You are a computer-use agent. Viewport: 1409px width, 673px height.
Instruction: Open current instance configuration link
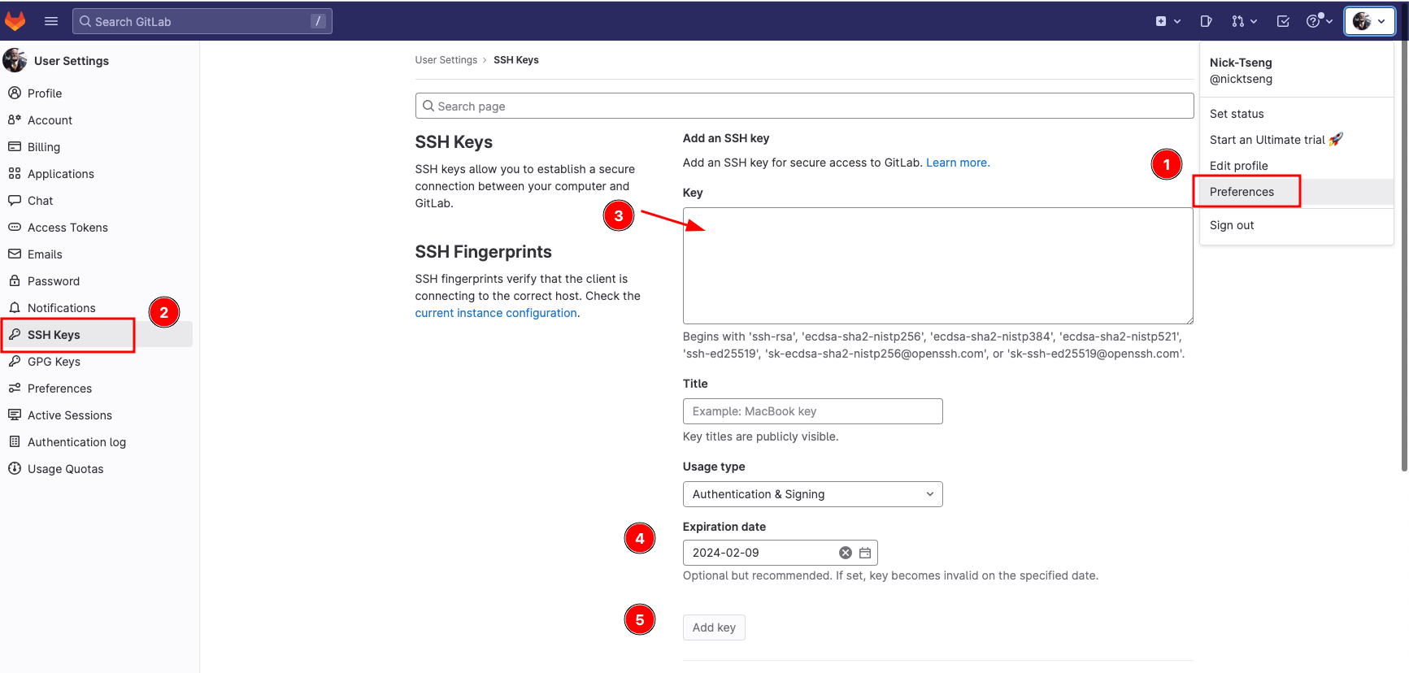[496, 313]
